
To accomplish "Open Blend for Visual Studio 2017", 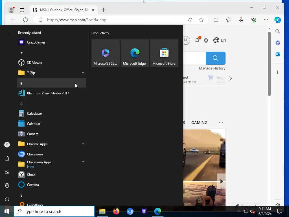I will 52,93.
